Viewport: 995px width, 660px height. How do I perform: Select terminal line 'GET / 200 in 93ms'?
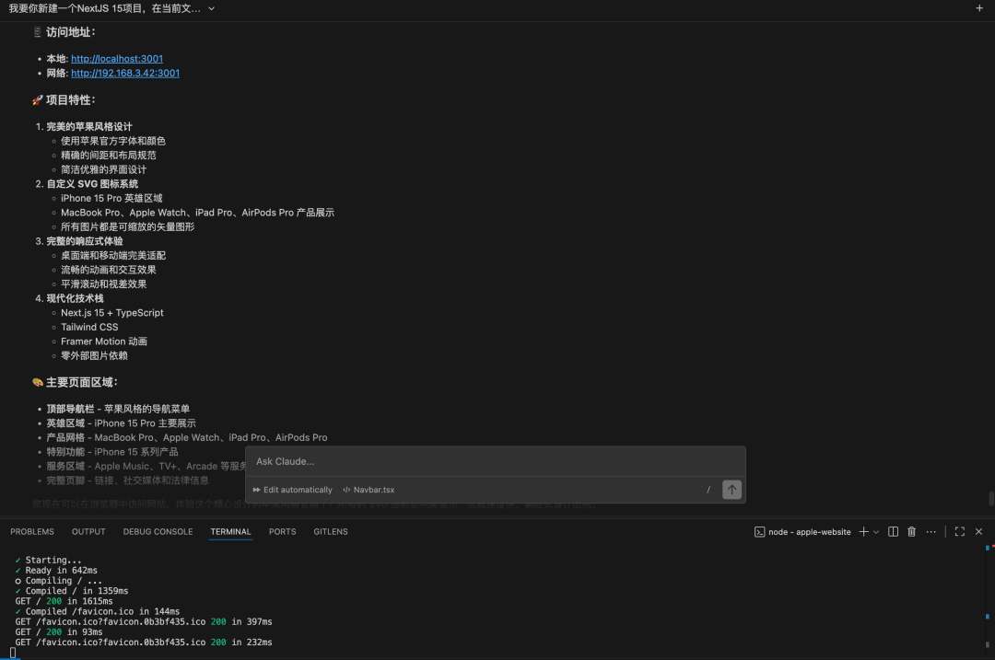tap(58, 632)
